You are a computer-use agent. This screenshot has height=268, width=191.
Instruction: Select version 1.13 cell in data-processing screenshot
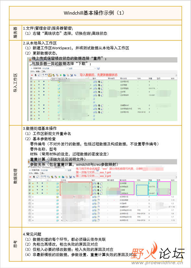[173, 220]
